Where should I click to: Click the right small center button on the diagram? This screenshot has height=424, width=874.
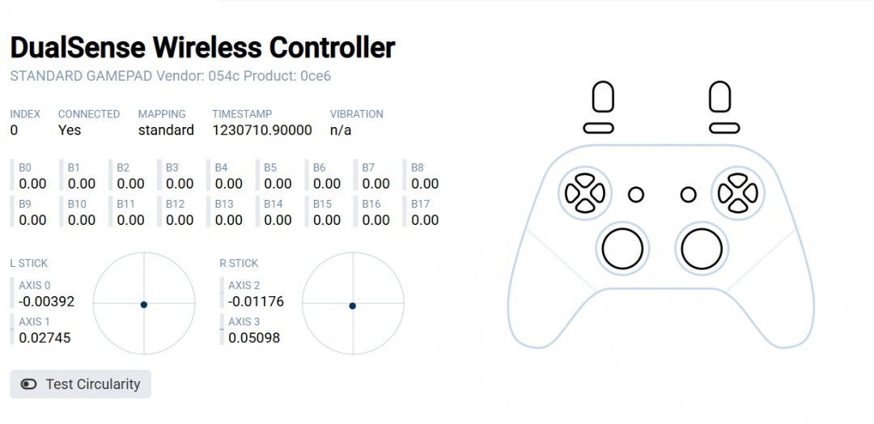coord(689,194)
